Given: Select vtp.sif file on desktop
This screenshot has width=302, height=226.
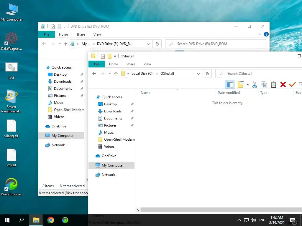Looking at the screenshot, I should coord(12,158).
